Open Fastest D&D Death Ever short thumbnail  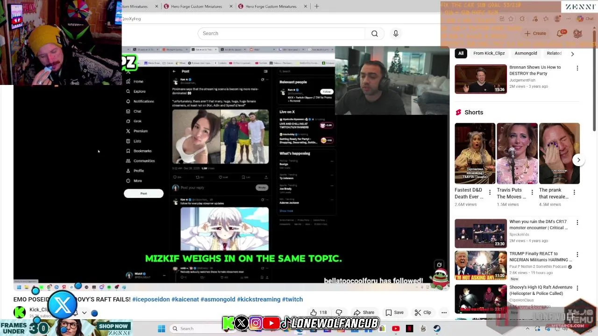point(475,154)
